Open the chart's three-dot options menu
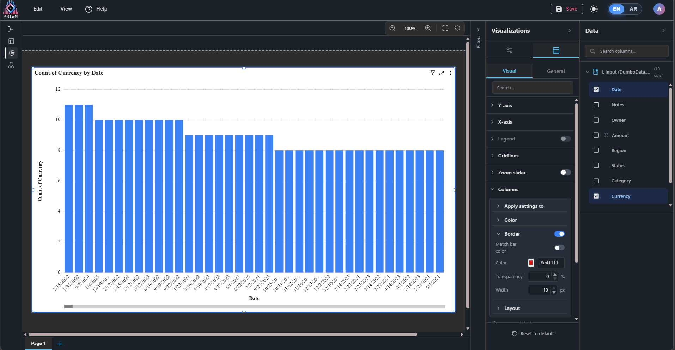This screenshot has height=350, width=675. [x=450, y=73]
